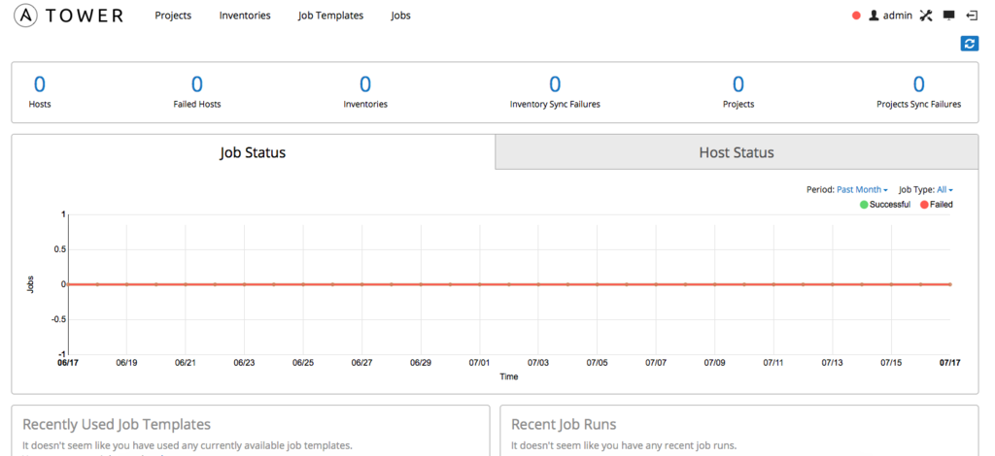Screen dimensions: 995x456
Task: Click the 06/17 label on time axis
Action: pyautogui.click(x=68, y=363)
